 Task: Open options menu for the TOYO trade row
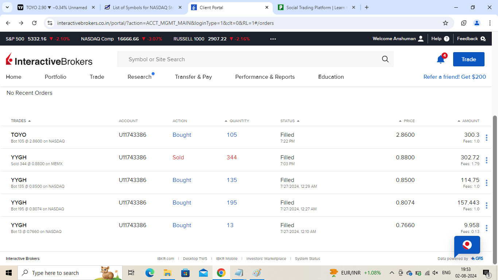point(486,138)
